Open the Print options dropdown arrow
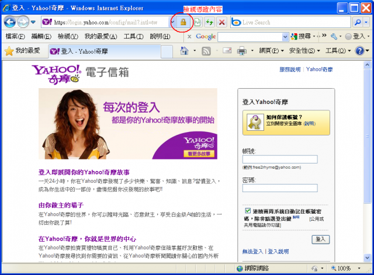The image size is (374, 275). 252,51
